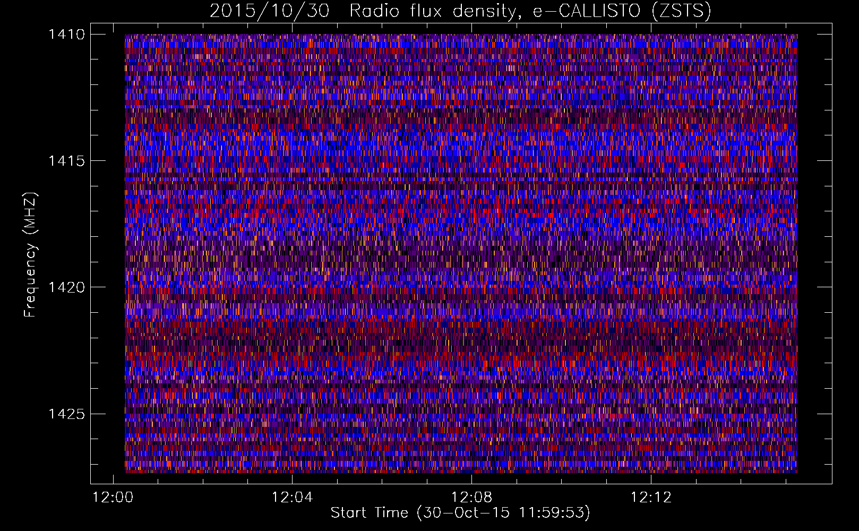The width and height of the screenshot is (859, 531).
Task: Select the 1410 frequency tick label
Action: [x=66, y=35]
